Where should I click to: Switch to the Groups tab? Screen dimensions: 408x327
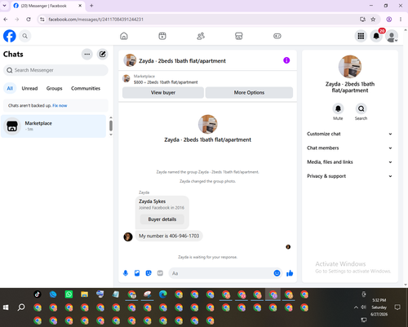(x=54, y=88)
